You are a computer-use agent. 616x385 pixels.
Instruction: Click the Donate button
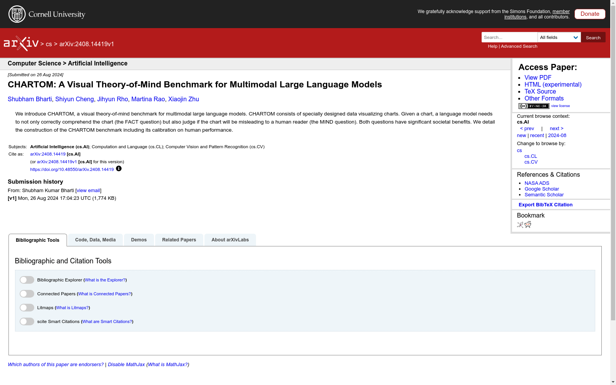pyautogui.click(x=590, y=14)
